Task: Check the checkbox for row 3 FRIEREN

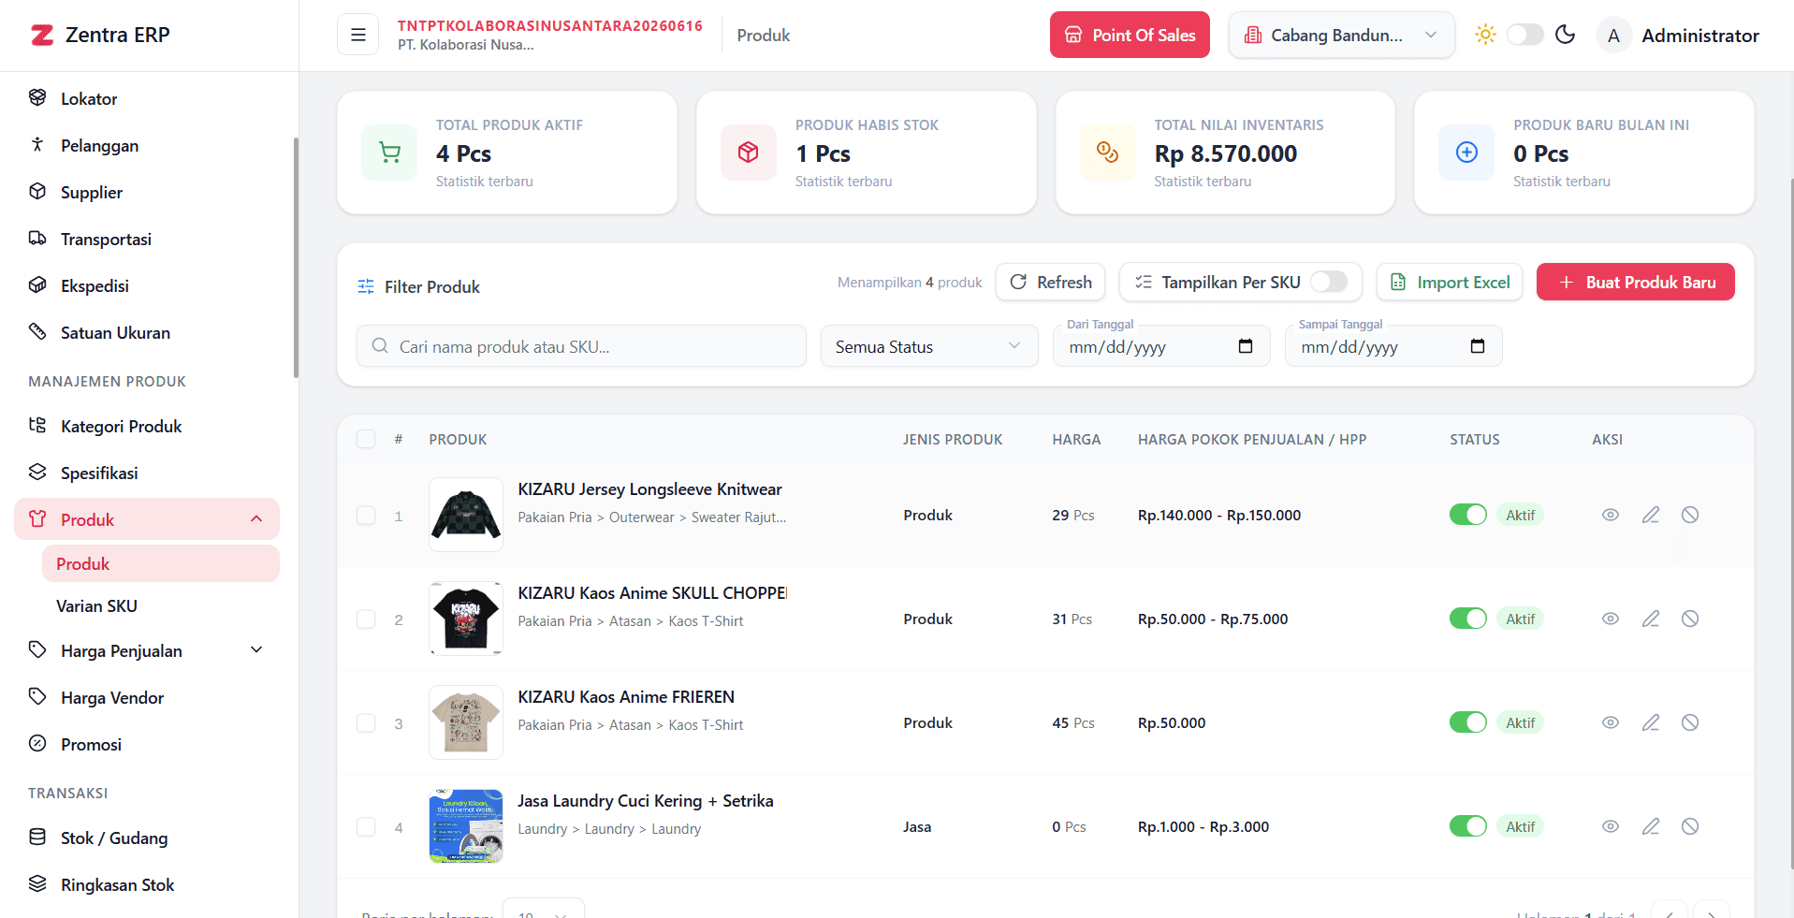Action: tap(366, 723)
